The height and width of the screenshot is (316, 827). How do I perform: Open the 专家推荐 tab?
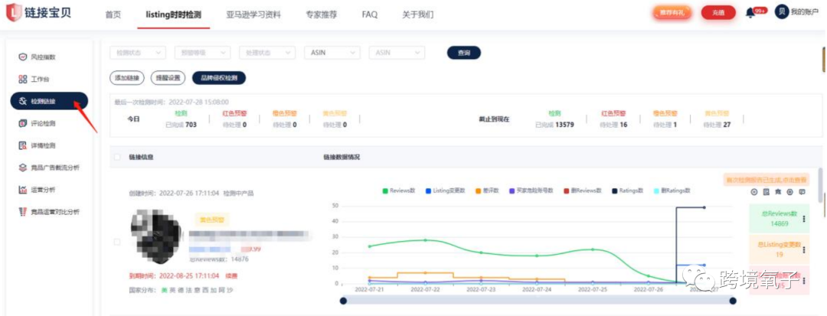click(321, 15)
